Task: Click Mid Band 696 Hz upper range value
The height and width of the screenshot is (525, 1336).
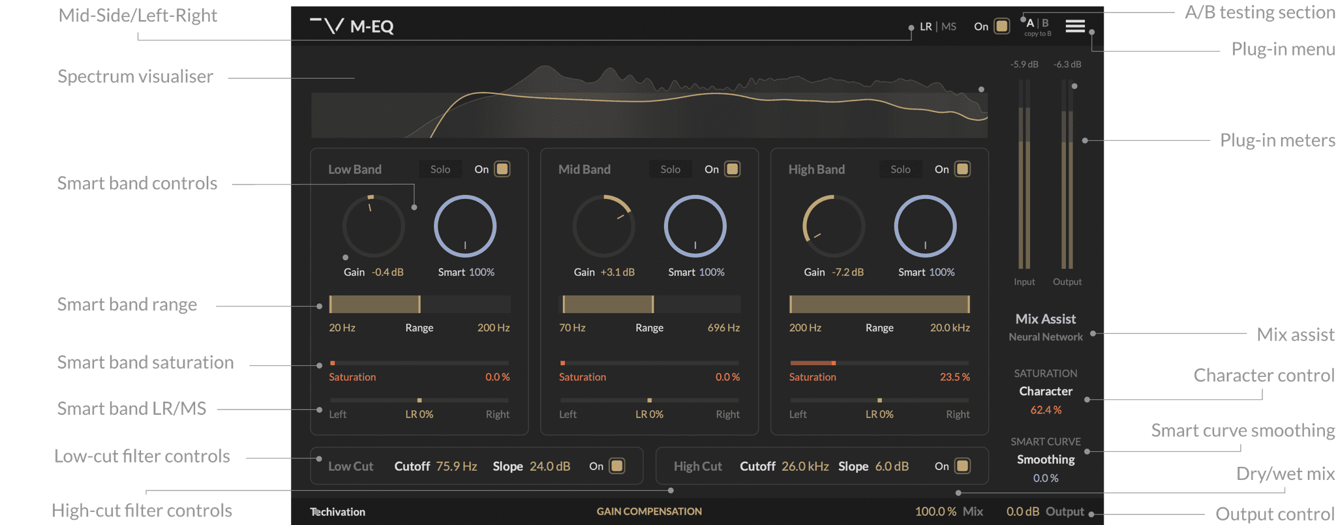Action: 723,327
